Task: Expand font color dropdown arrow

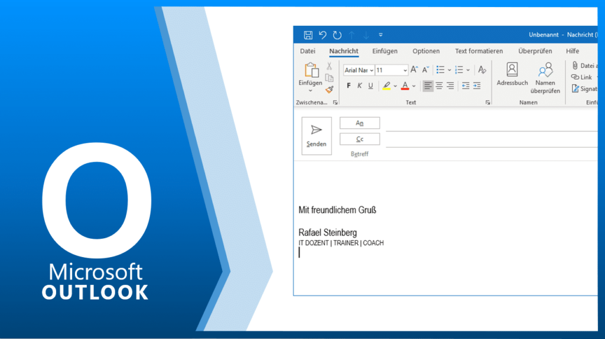Action: tap(414, 86)
